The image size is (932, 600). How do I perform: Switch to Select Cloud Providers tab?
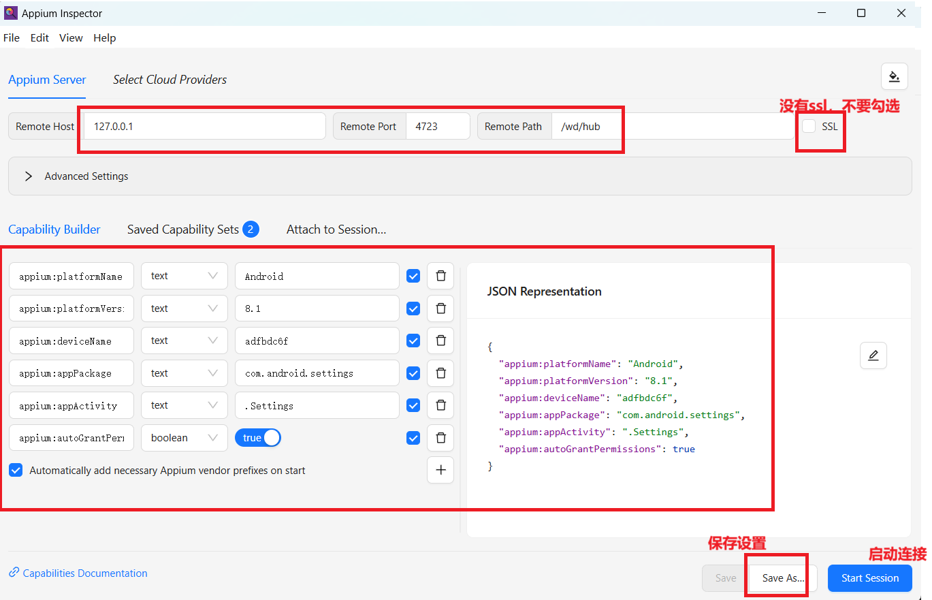pos(170,80)
